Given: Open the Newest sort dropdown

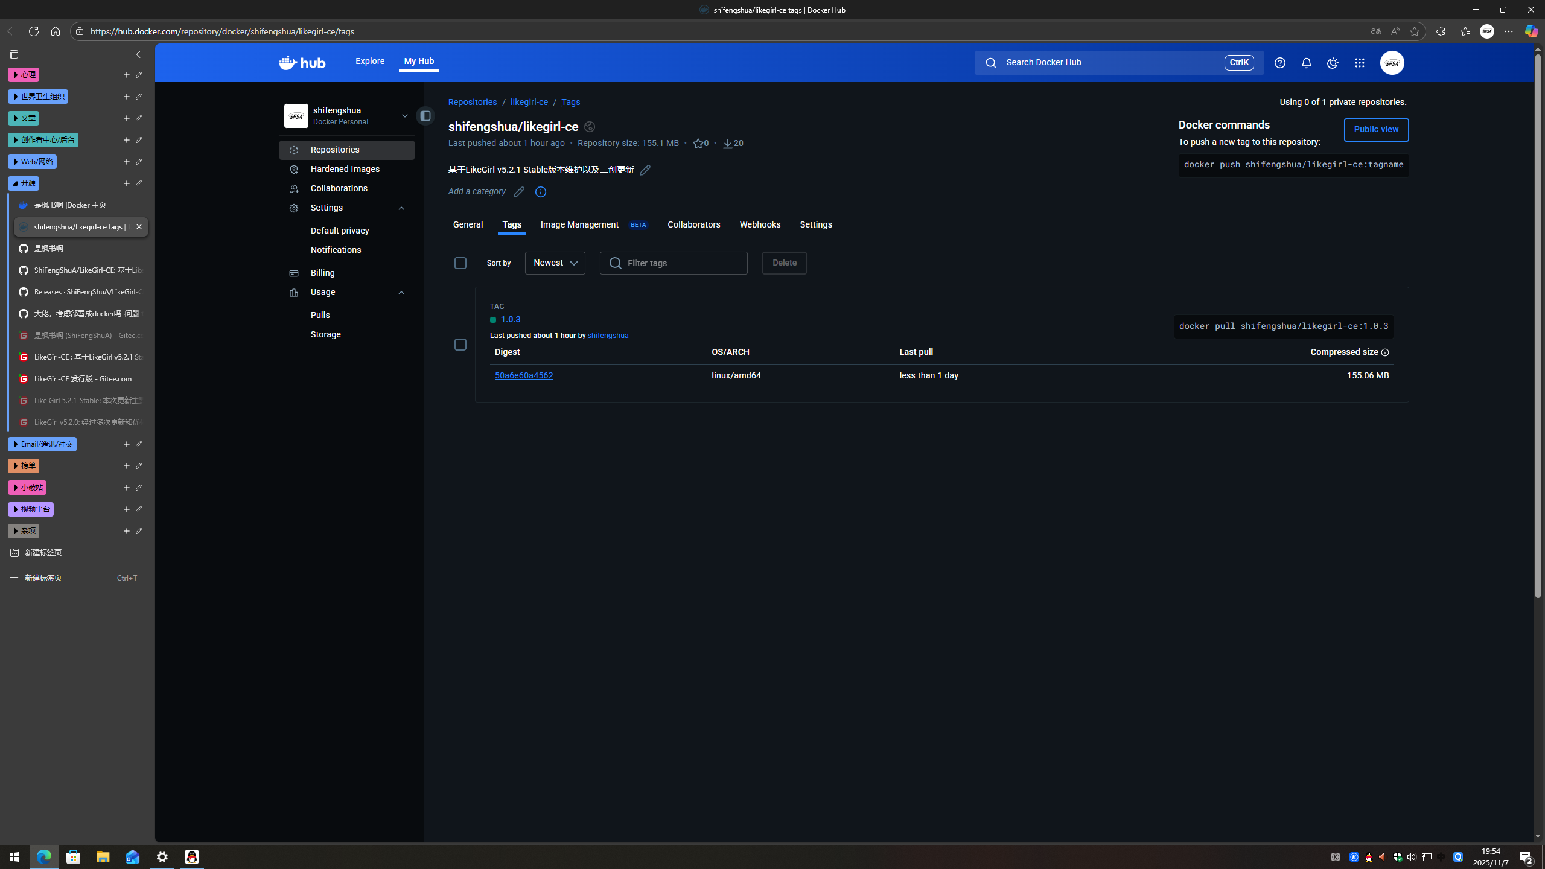Looking at the screenshot, I should [555, 263].
